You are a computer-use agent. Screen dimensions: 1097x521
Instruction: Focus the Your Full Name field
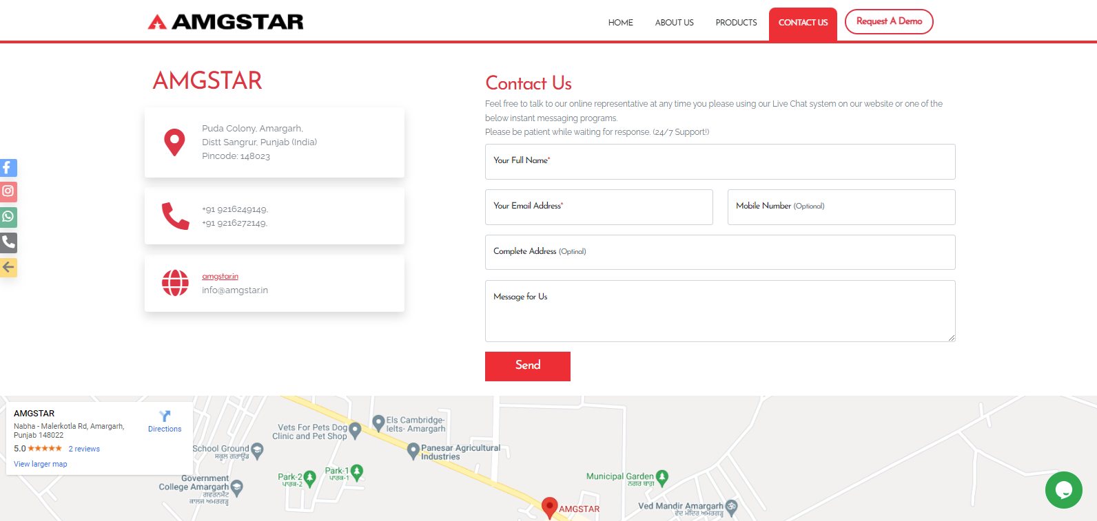pos(720,162)
